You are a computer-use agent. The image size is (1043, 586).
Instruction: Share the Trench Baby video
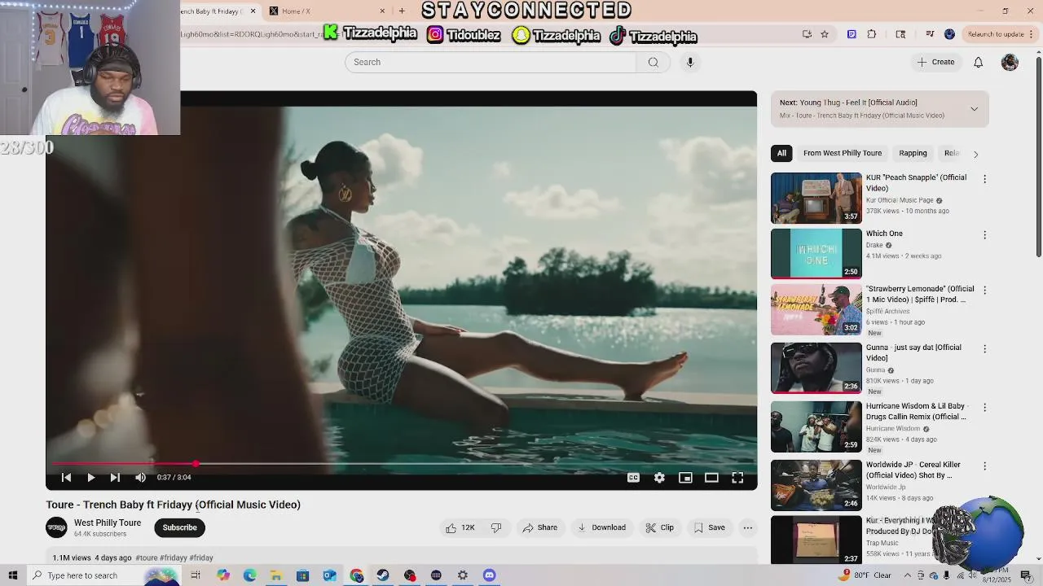pos(540,527)
